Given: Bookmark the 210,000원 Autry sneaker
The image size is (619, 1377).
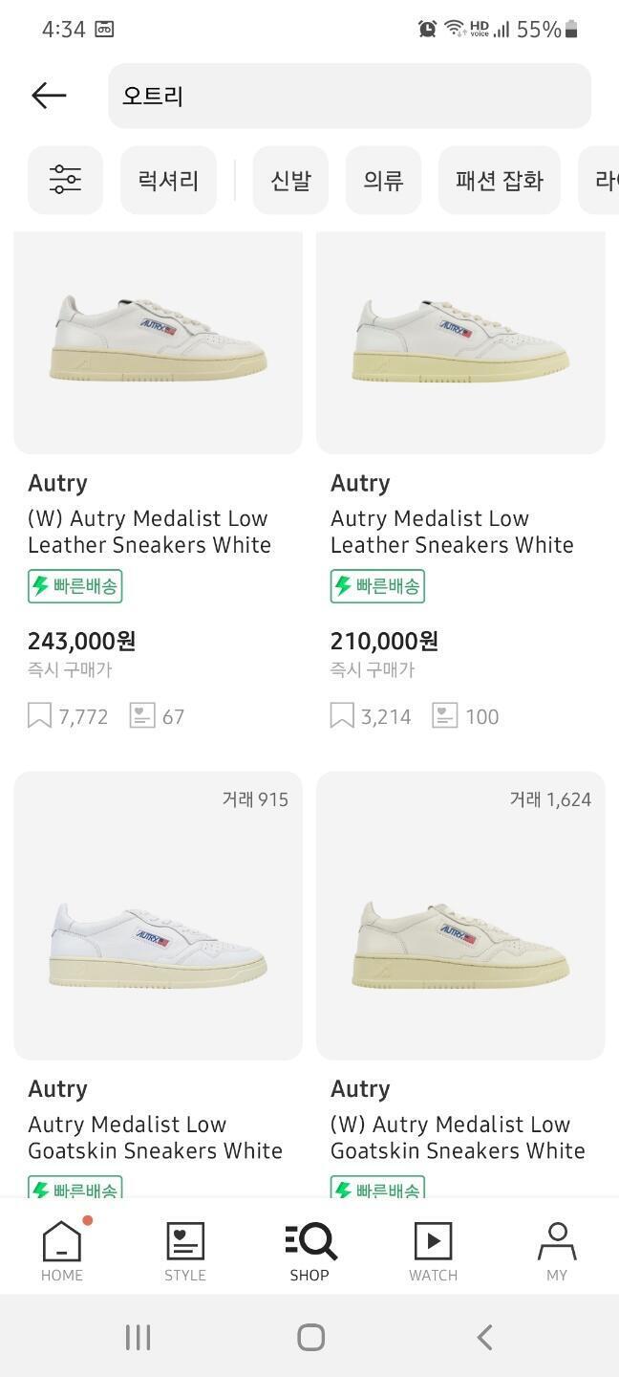Looking at the screenshot, I should point(342,716).
